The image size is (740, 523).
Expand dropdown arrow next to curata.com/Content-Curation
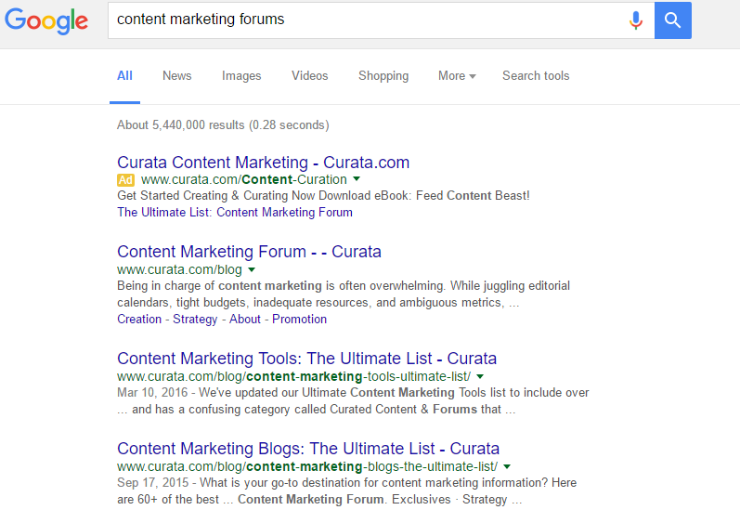coord(357,179)
